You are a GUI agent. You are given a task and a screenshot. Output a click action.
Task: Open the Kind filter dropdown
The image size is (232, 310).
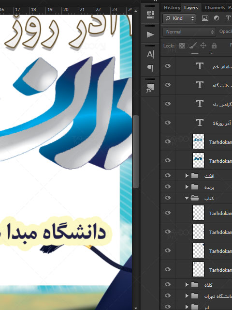[179, 18]
